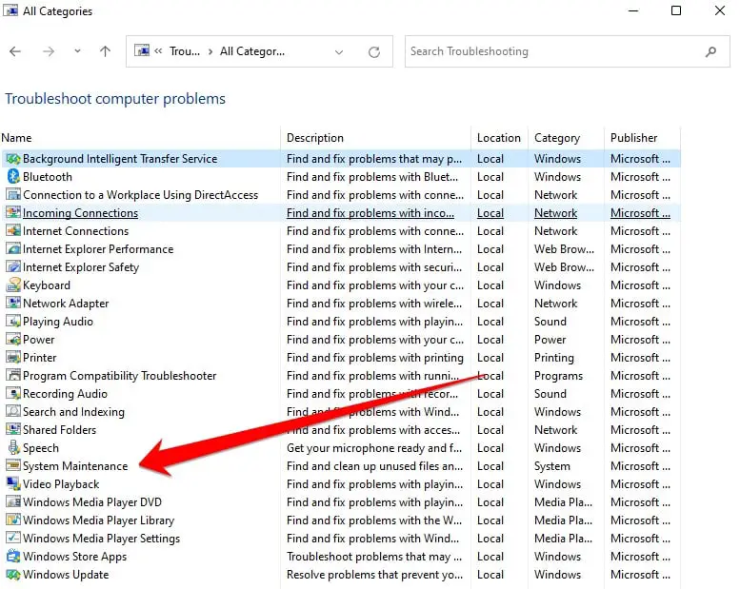The image size is (740, 589).
Task: Click the Windows Media Player DVD icon
Action: (13, 502)
